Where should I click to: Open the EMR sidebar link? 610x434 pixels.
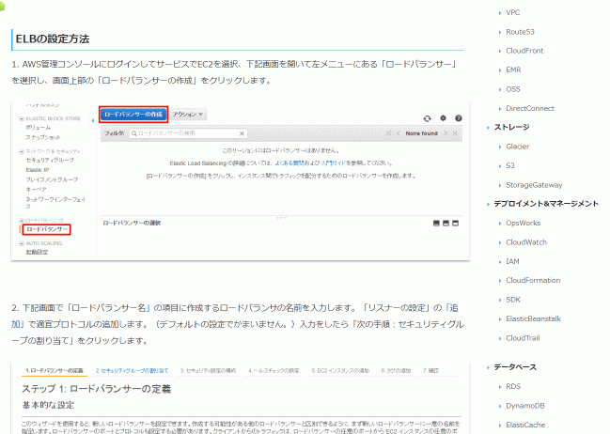[x=513, y=70]
